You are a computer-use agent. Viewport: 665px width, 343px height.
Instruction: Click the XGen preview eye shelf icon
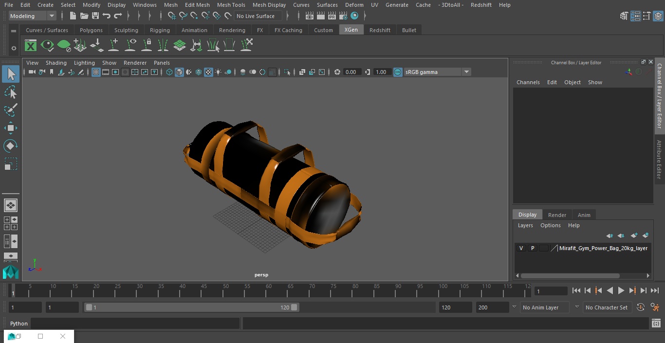click(47, 46)
